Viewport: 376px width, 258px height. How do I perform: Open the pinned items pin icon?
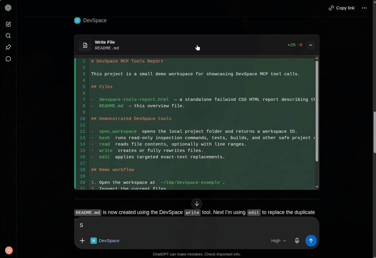point(8,47)
